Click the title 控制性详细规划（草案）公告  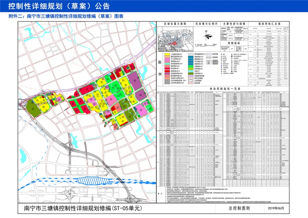click(x=59, y=6)
